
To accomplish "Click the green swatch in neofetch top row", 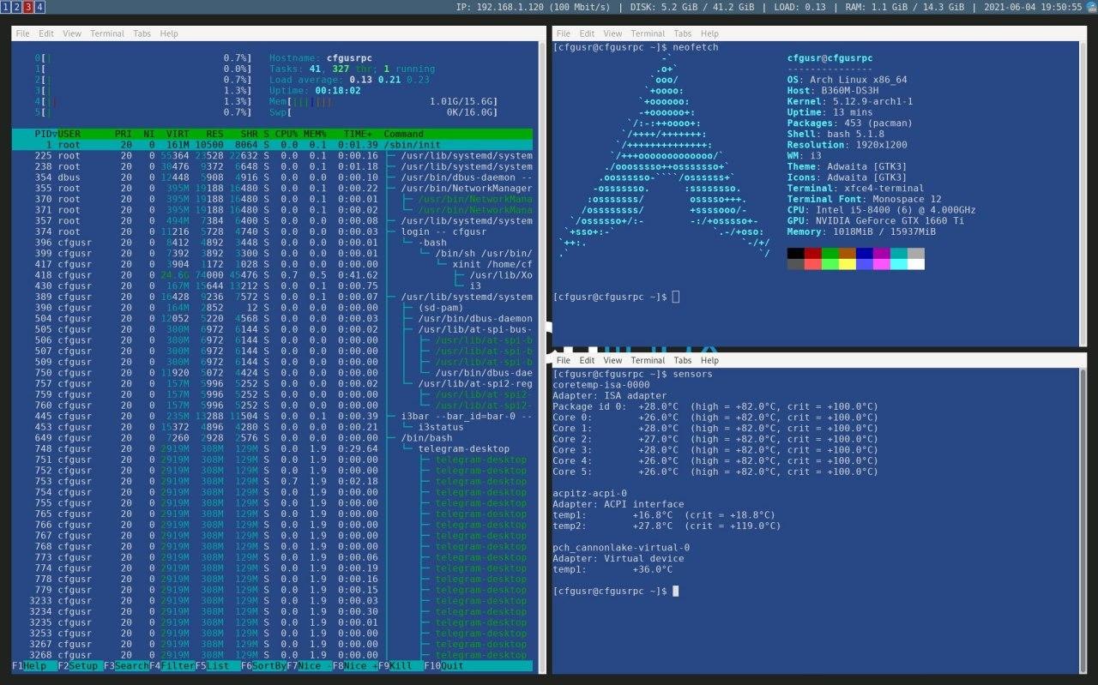I will (x=830, y=253).
